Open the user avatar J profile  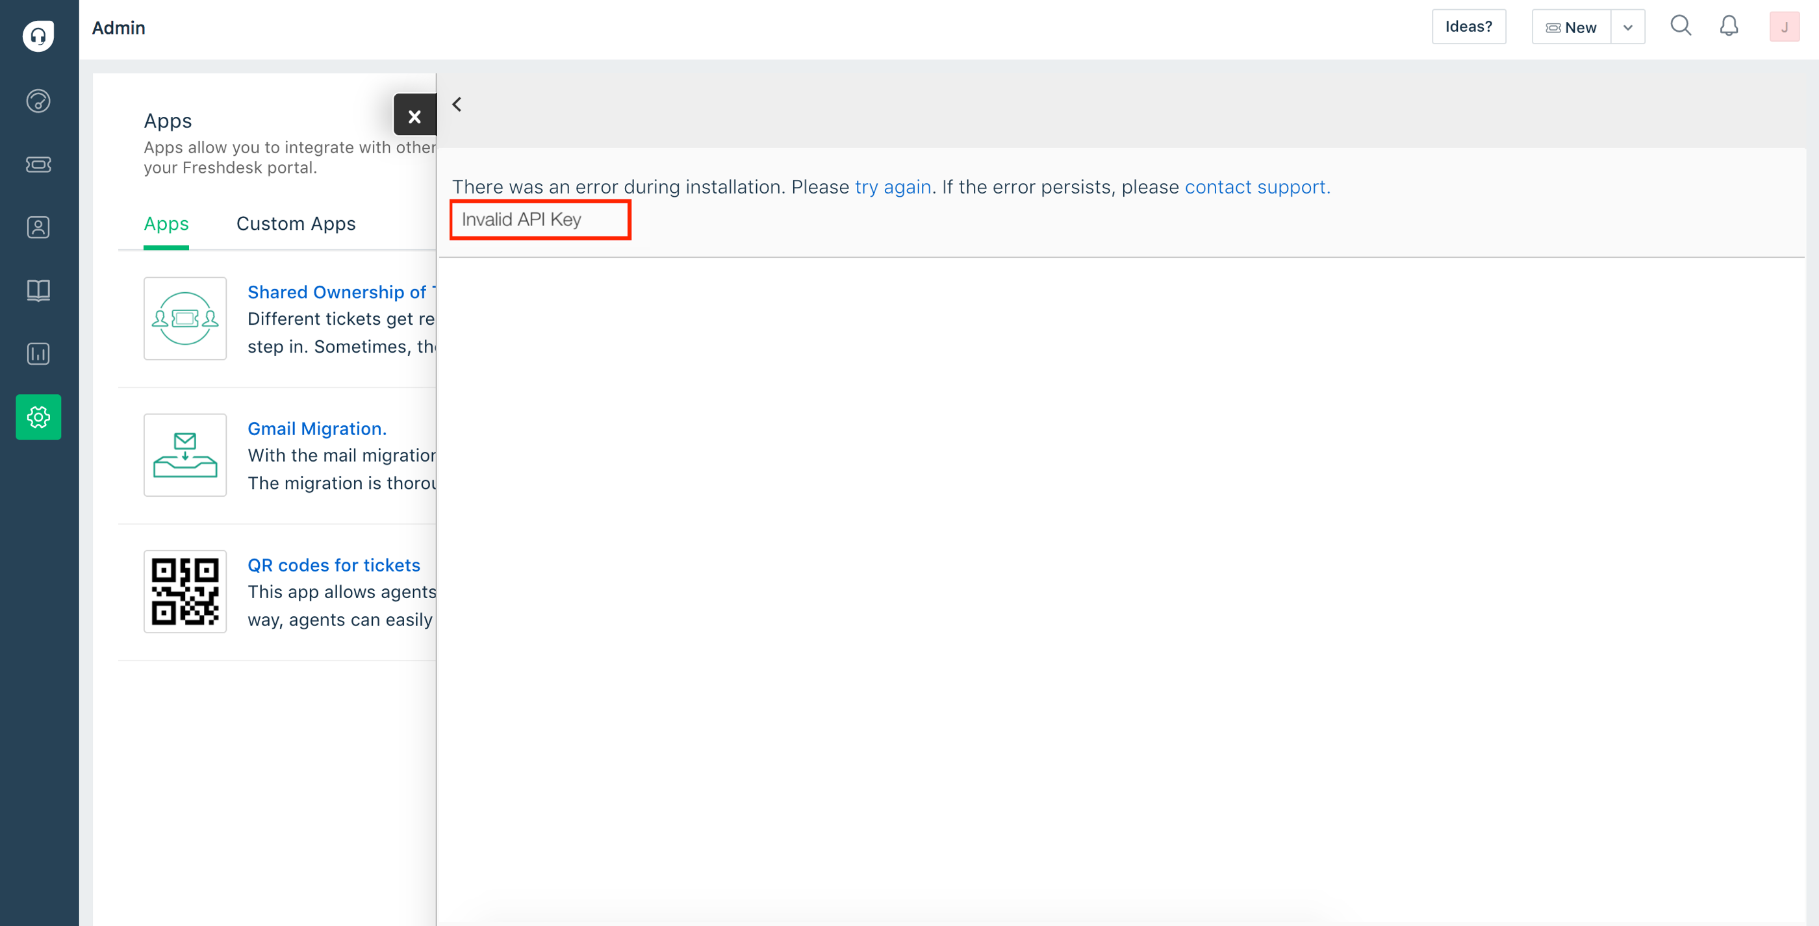click(x=1784, y=27)
